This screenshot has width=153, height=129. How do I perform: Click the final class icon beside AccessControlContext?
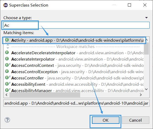pos(8,65)
